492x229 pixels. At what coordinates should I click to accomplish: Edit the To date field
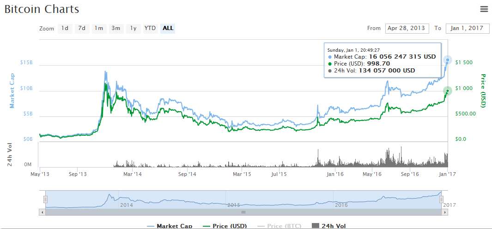point(467,28)
